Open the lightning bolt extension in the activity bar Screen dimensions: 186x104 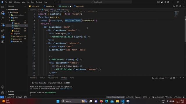(3, 42)
